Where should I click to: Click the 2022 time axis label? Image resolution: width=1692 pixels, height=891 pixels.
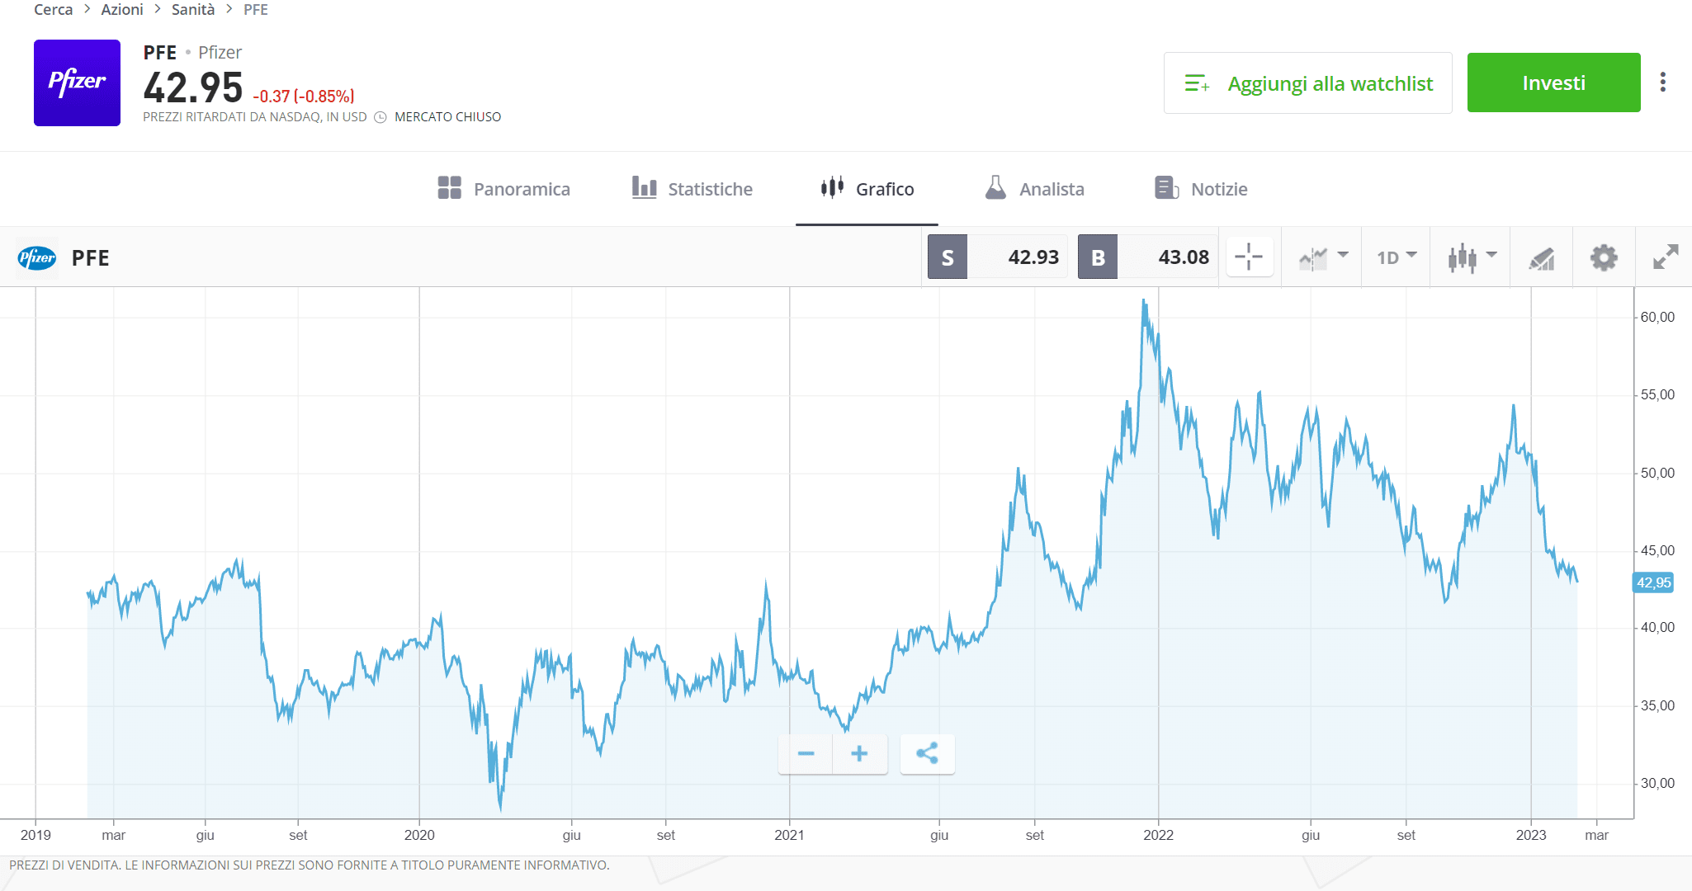pyautogui.click(x=1158, y=835)
